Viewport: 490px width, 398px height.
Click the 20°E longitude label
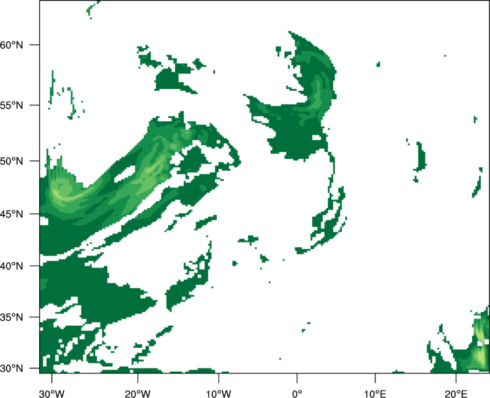[x=456, y=394]
